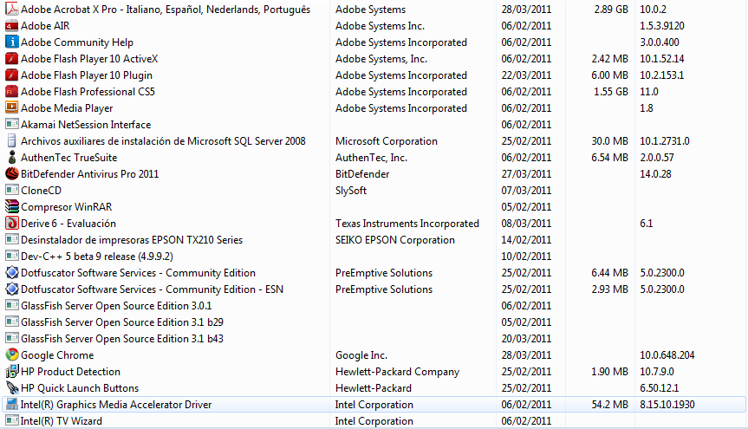Click the Google Chrome icon

[x=12, y=355]
